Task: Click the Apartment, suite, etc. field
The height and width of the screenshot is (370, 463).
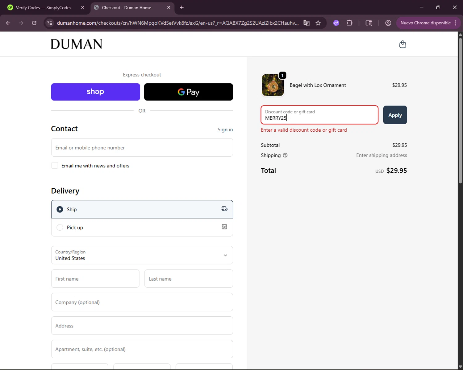Action: click(x=142, y=349)
